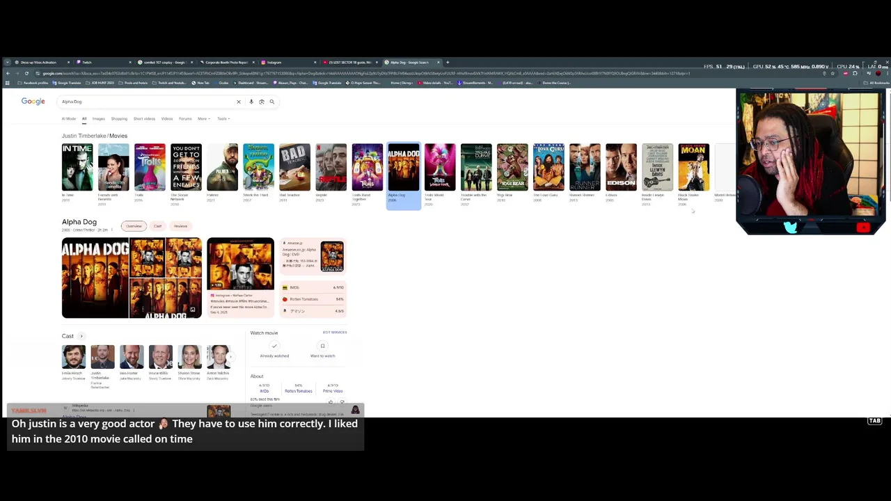Open Twitch and Youtube bookmarks folder

(x=171, y=83)
